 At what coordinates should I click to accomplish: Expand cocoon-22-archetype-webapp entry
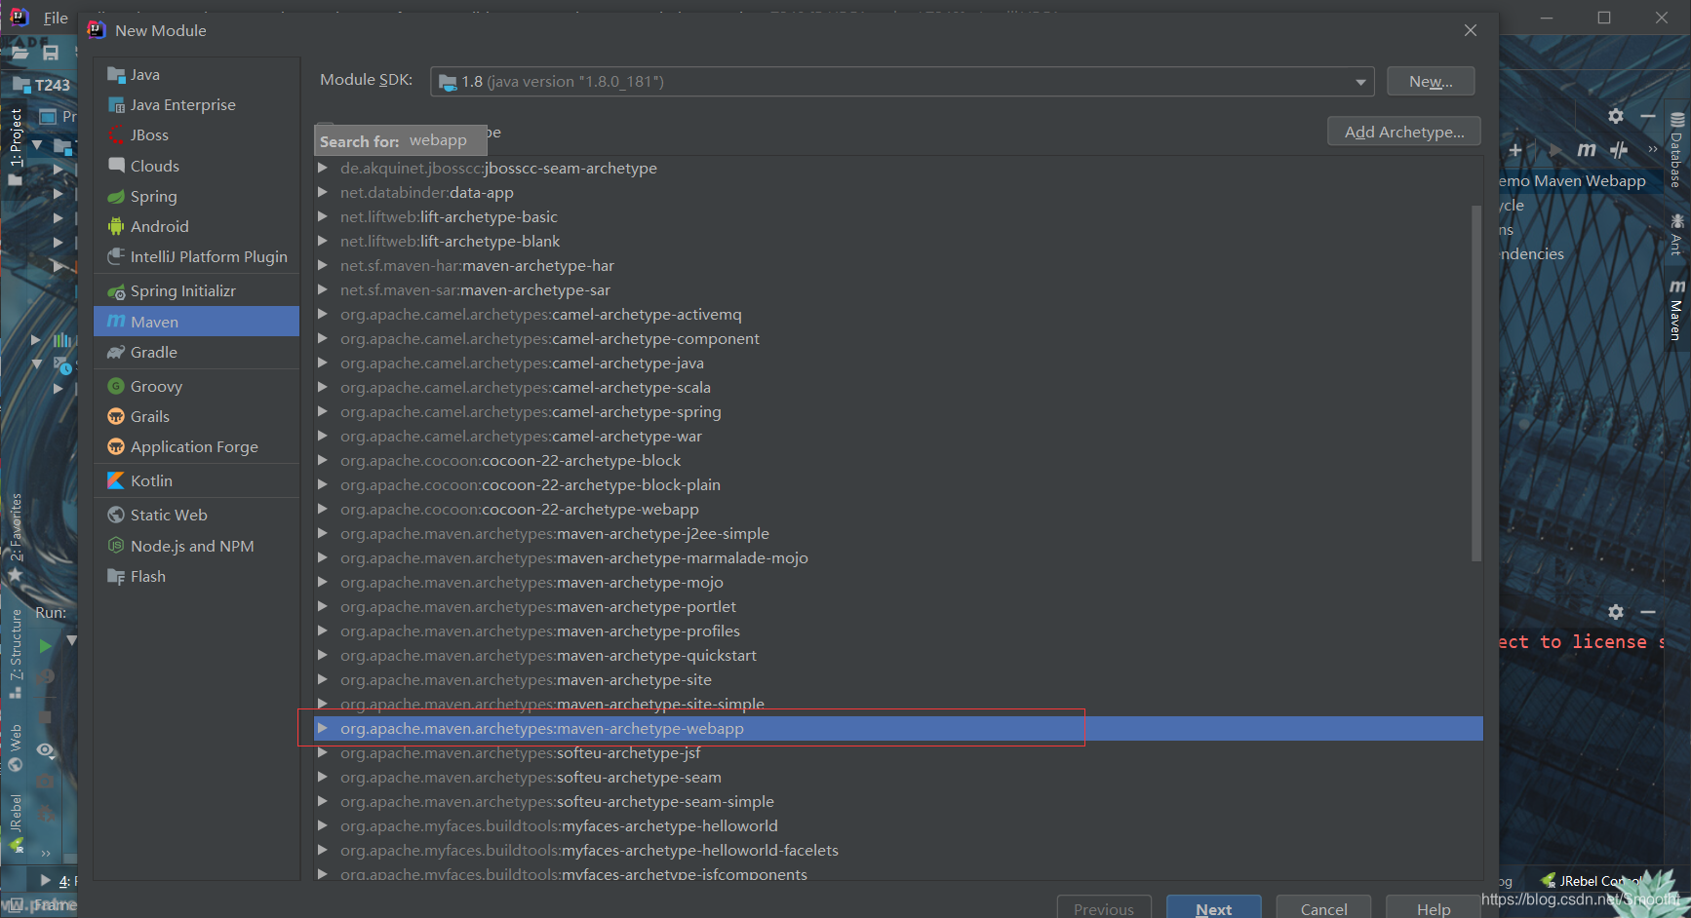pyautogui.click(x=322, y=510)
